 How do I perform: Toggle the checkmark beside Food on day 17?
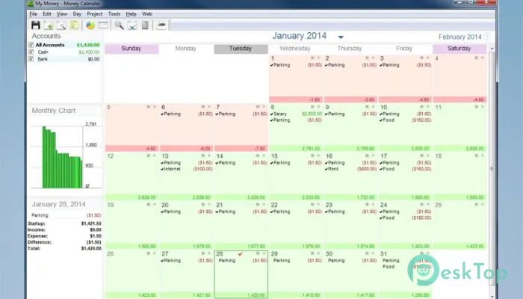coord(381,169)
